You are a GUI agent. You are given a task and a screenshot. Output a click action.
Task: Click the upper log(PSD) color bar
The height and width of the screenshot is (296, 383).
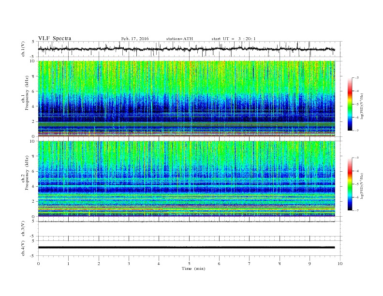[x=350, y=104]
